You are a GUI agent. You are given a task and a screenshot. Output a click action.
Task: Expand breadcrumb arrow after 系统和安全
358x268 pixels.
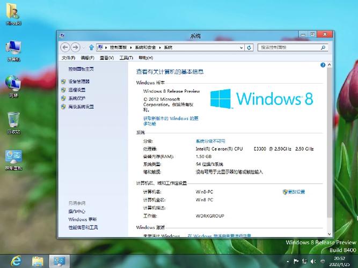pyautogui.click(x=160, y=48)
